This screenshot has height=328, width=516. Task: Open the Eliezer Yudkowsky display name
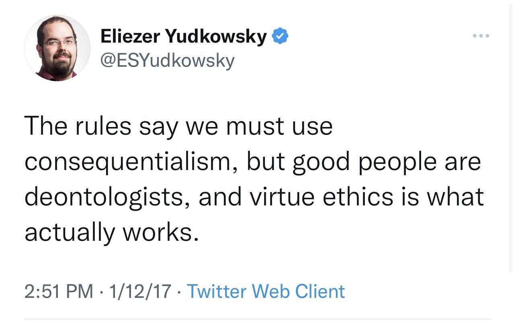(183, 37)
